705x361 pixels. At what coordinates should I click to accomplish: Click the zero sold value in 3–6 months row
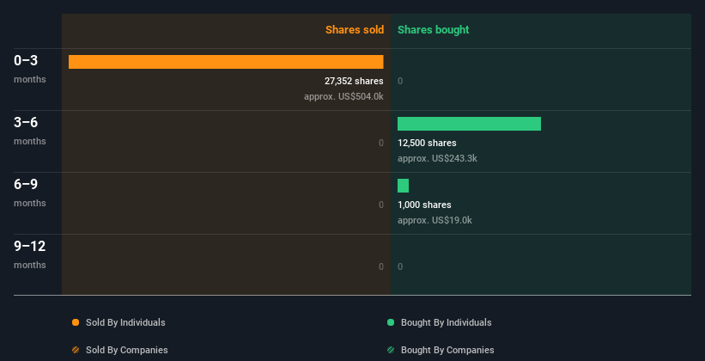tap(381, 144)
